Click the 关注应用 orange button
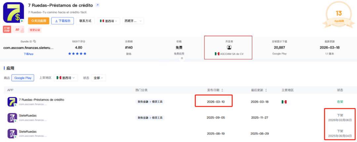 38,21
